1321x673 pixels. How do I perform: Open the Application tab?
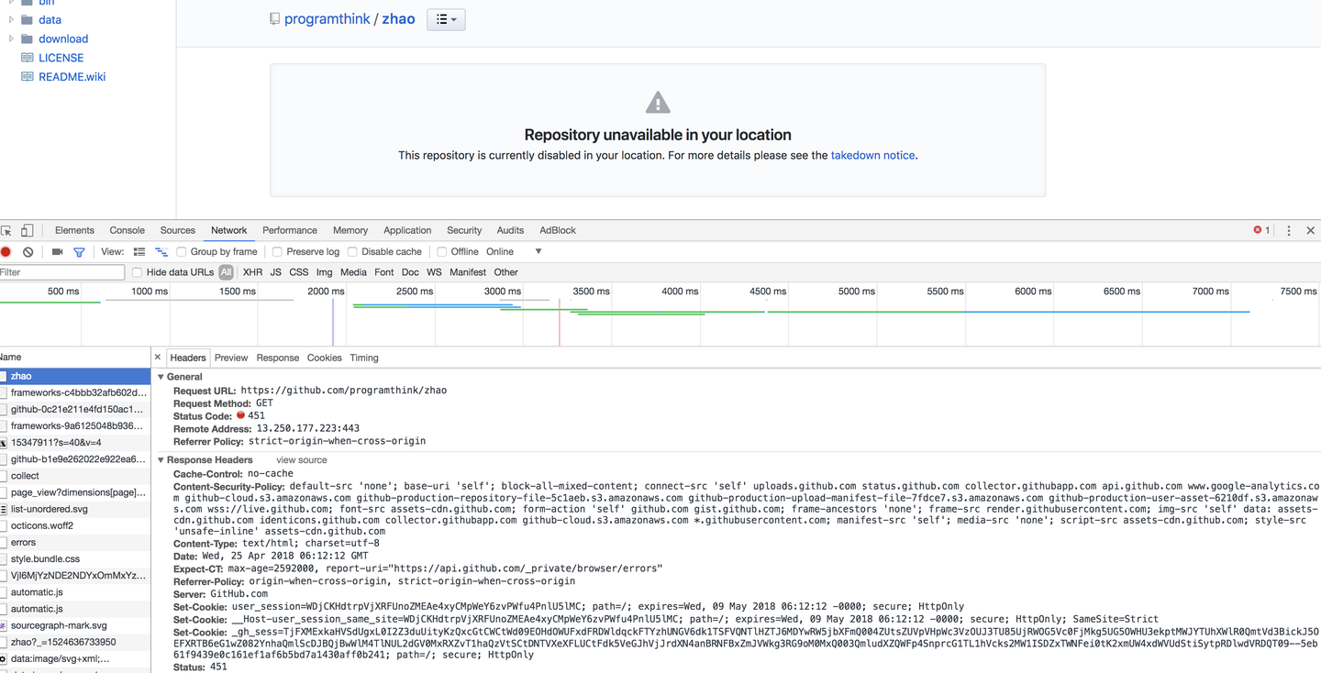(407, 230)
